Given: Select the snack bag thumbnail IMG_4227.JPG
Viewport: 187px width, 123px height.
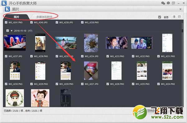Looking at the screenshot, I should [91, 71].
